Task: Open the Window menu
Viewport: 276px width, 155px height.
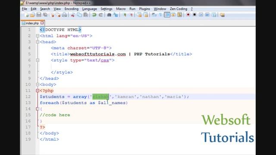Action: coord(160,9)
